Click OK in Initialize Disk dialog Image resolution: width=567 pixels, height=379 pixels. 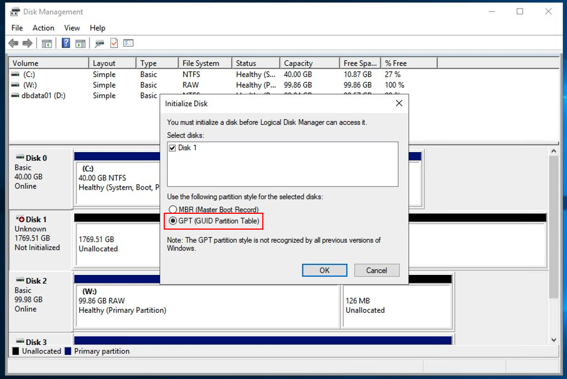325,270
